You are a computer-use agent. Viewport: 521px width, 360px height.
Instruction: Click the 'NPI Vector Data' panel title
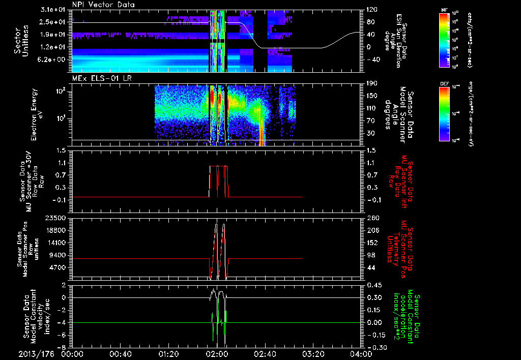coord(103,5)
